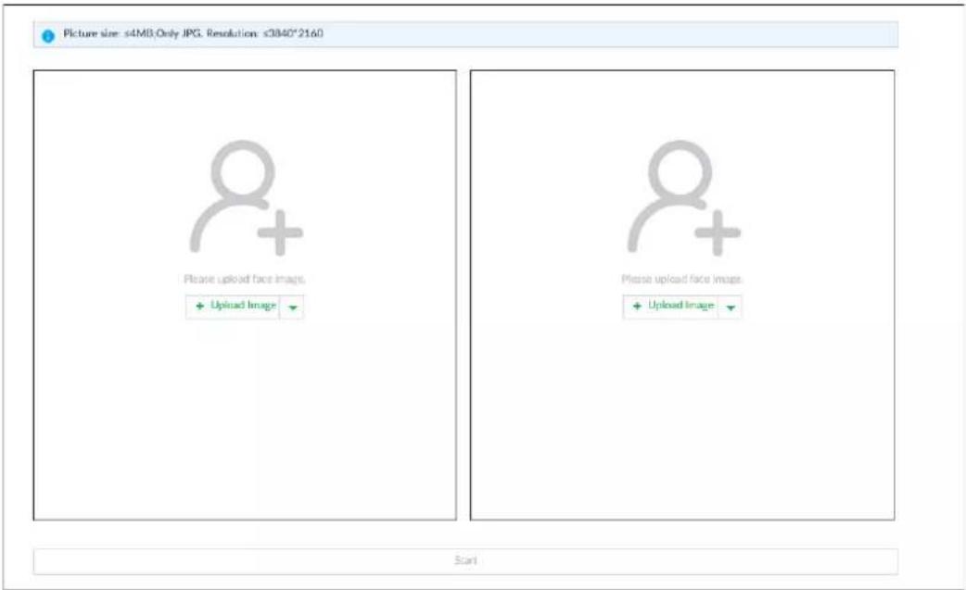The width and height of the screenshot is (966, 590).
Task: Click 'Please upload face image' text in right panel
Action: click(x=682, y=280)
